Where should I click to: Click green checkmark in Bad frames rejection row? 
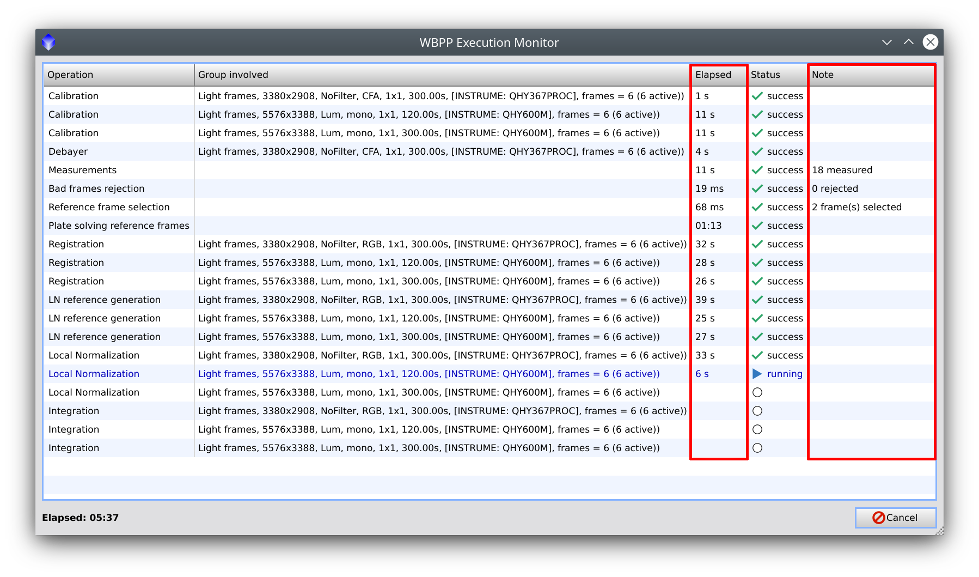click(757, 189)
